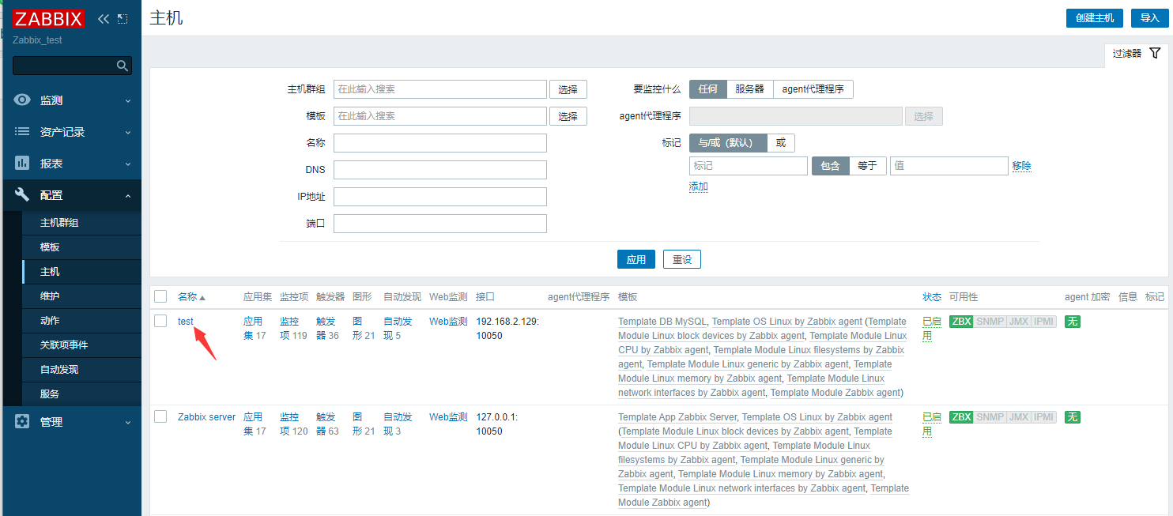Open the filter panel via funnel icon
This screenshot has width=1173, height=516.
(x=1155, y=52)
